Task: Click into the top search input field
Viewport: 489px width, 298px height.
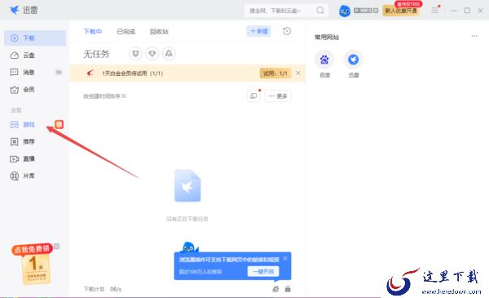Action: [x=280, y=11]
